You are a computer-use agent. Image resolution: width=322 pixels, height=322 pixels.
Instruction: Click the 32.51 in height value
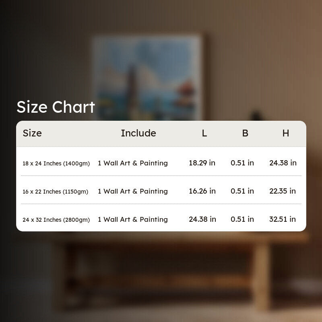(283, 219)
